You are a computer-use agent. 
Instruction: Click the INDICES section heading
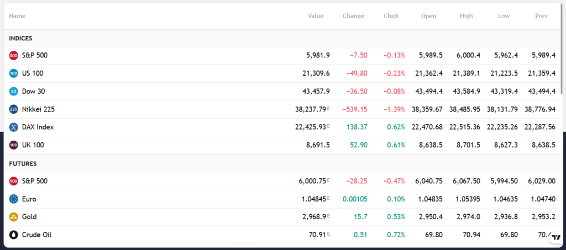[20, 38]
